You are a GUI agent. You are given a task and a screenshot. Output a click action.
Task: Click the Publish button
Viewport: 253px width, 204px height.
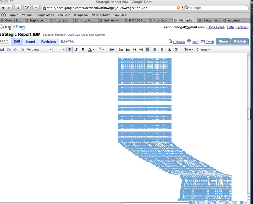click(240, 41)
